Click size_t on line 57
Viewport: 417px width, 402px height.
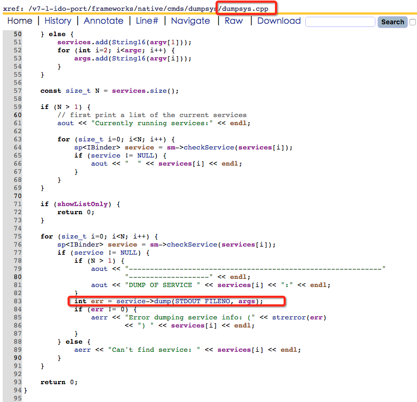tap(78, 91)
